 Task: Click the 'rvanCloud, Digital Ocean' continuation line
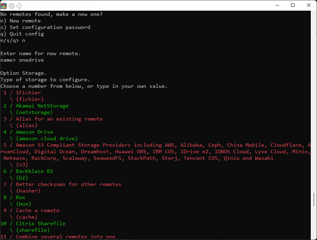click(155, 152)
